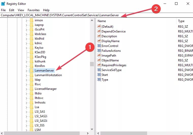193x135 pixels.
Task: Select the LanmanWorkstation key label
Action: [48, 75]
